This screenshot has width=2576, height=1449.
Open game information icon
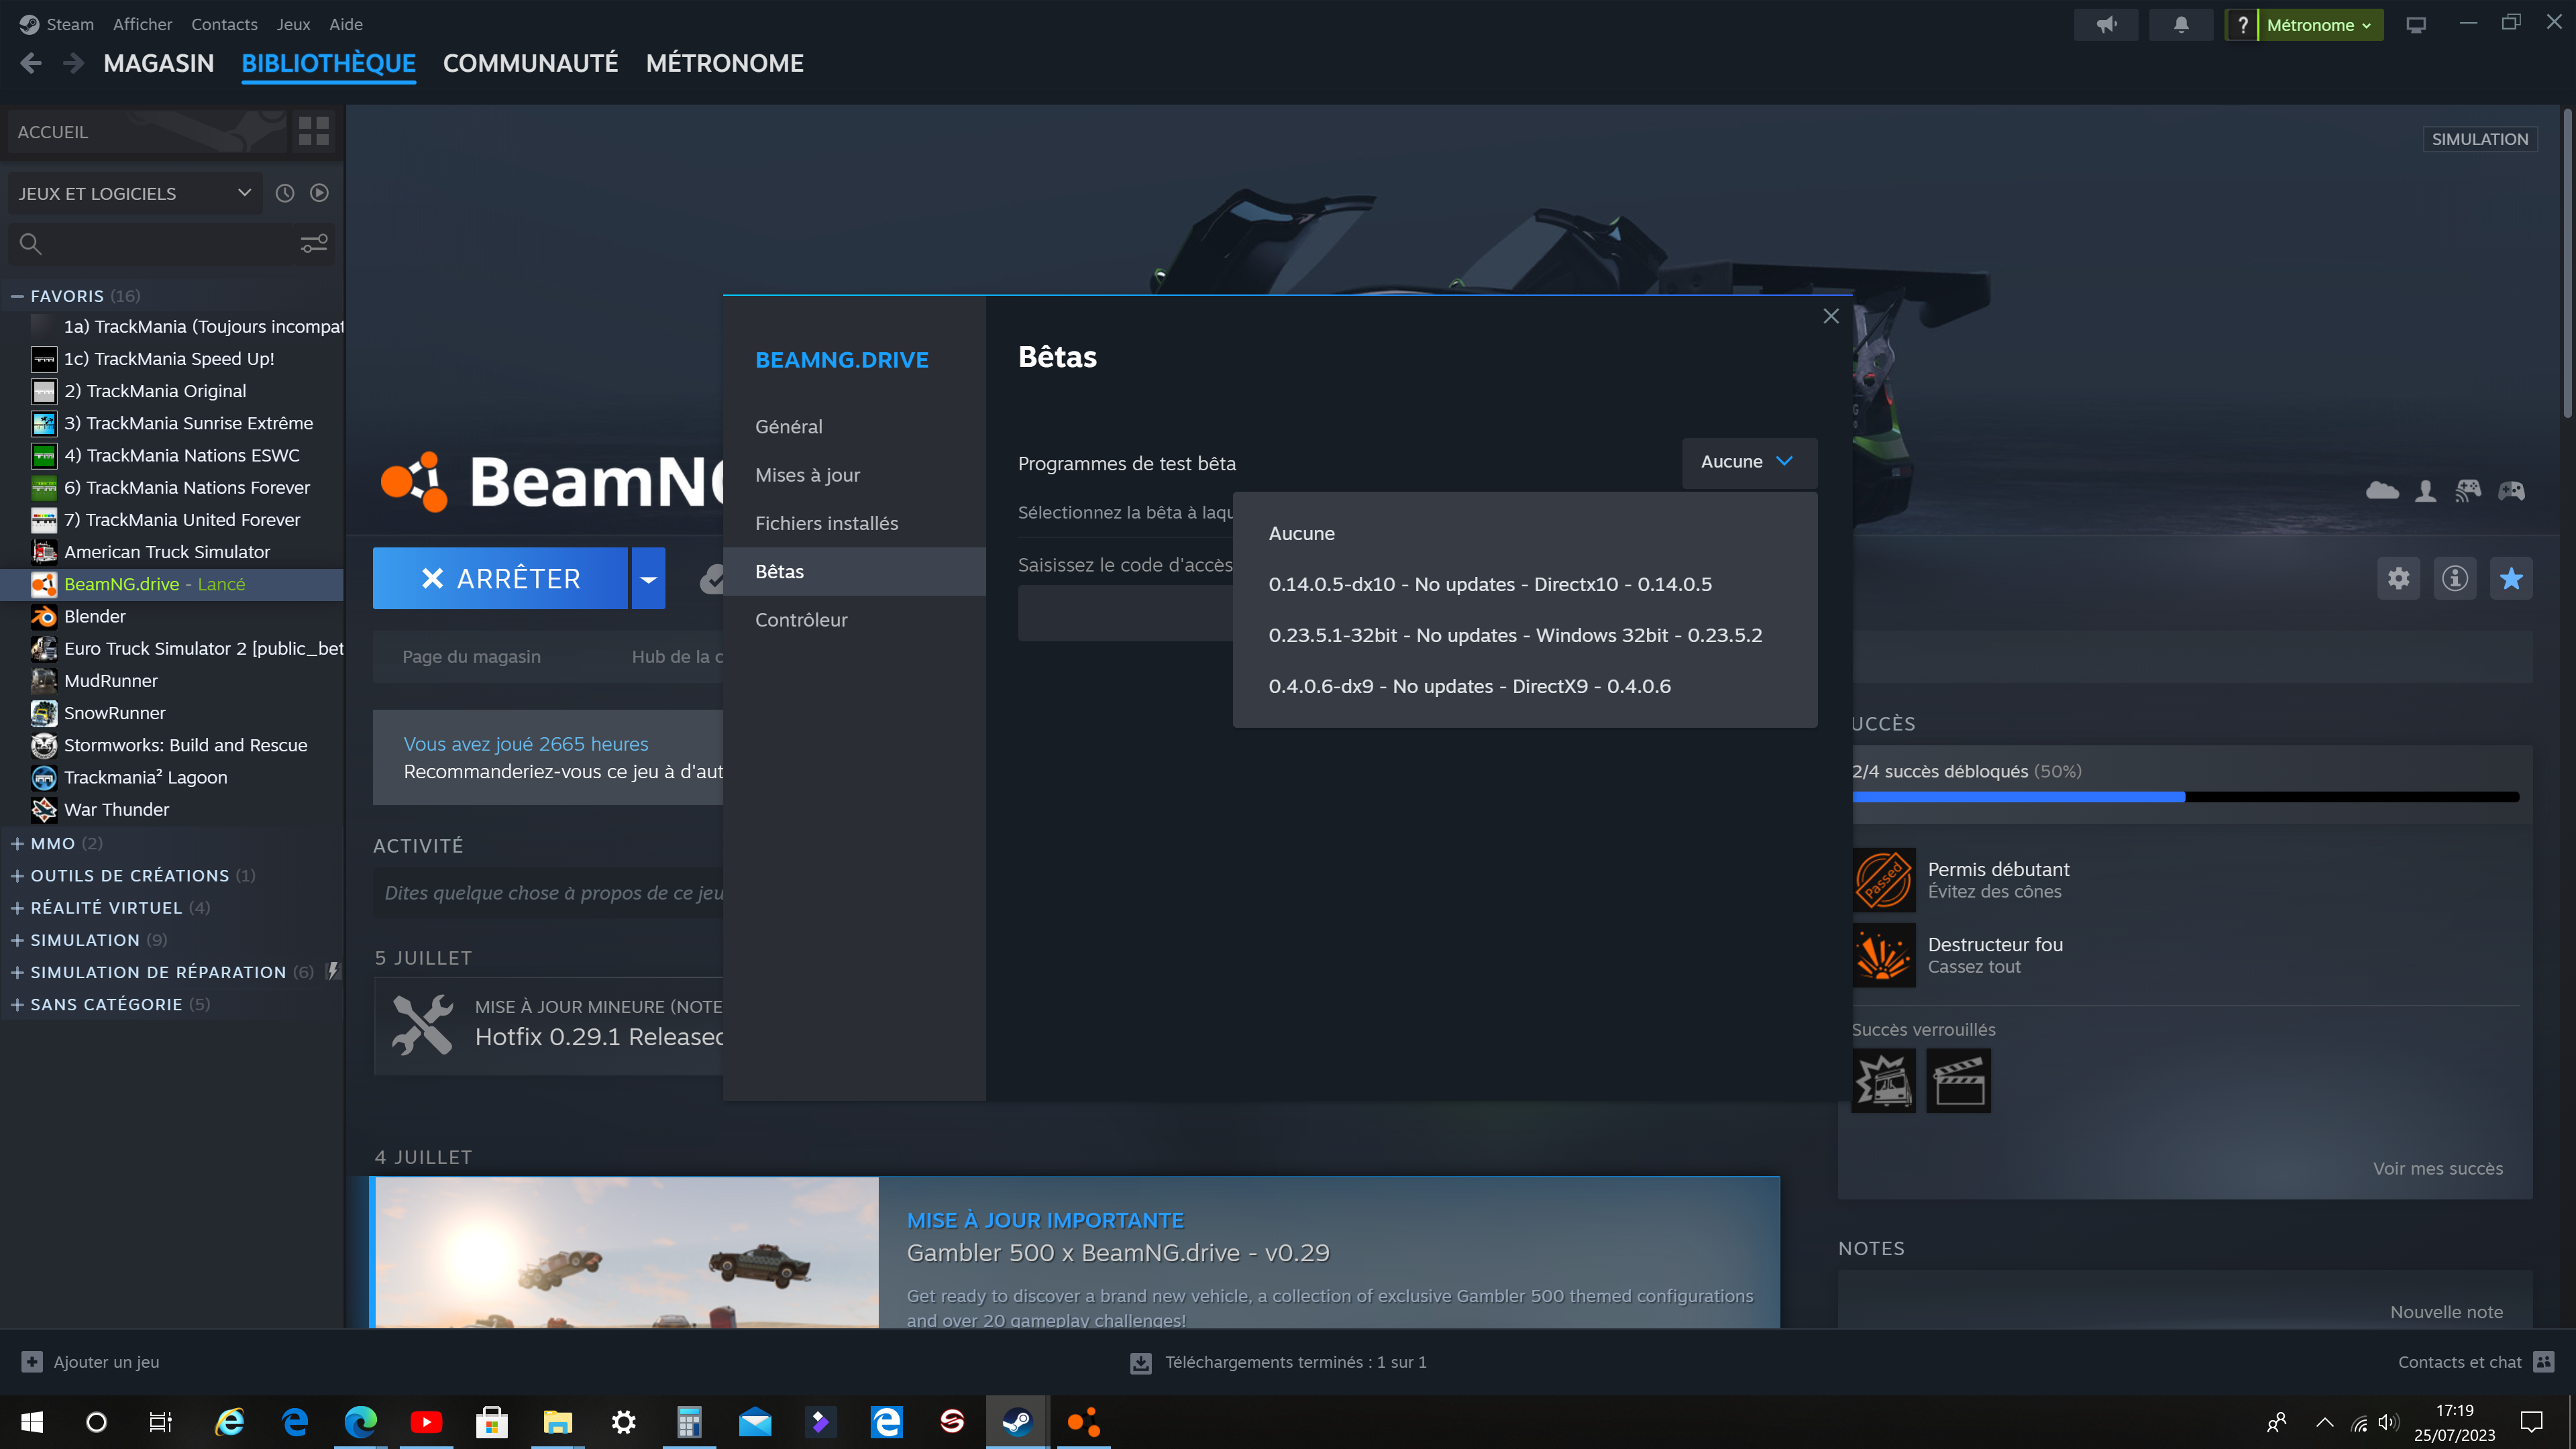pyautogui.click(x=2454, y=578)
